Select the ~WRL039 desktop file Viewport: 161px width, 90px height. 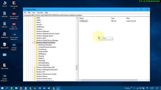click(x=5, y=14)
